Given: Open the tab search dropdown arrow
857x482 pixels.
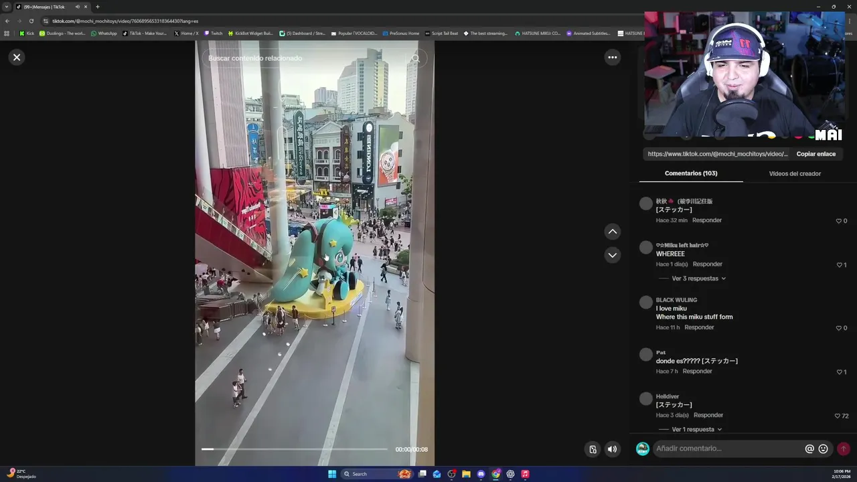Looking at the screenshot, I should 7,7.
